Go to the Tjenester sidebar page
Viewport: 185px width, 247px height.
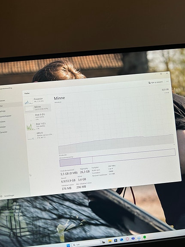pos(3,132)
